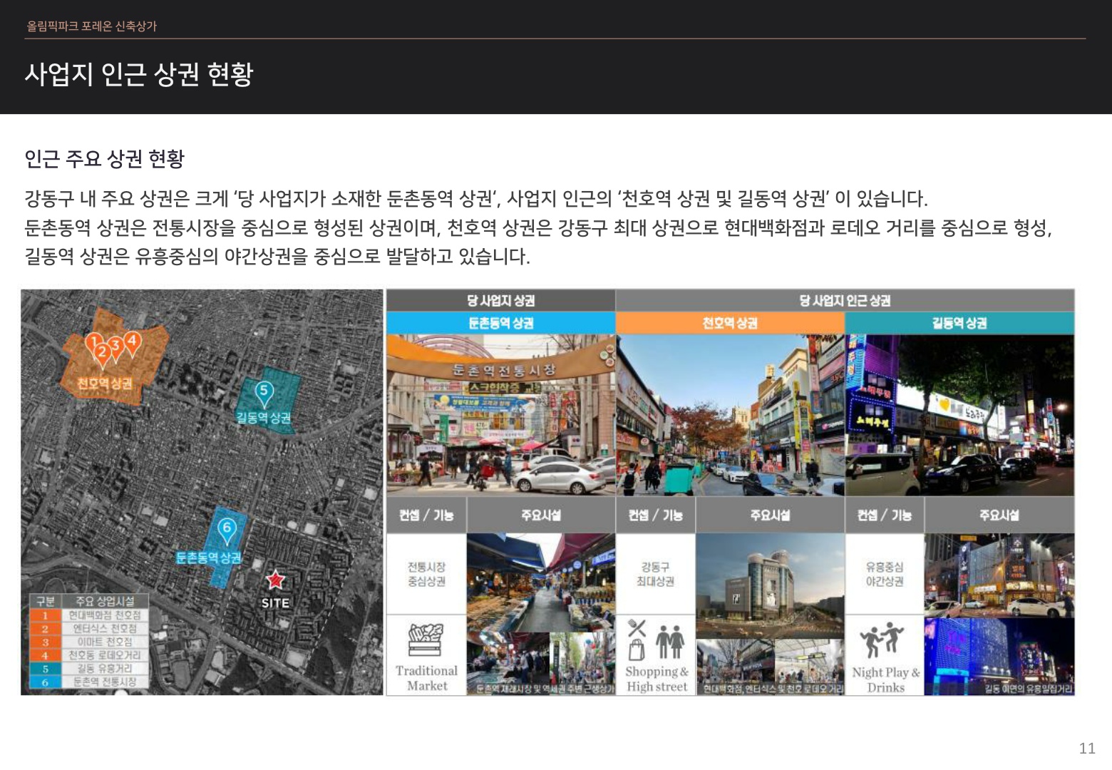Select the blue 둔촌동역 상권 header tab
Image resolution: width=1112 pixels, height=770 pixels.
click(x=500, y=323)
